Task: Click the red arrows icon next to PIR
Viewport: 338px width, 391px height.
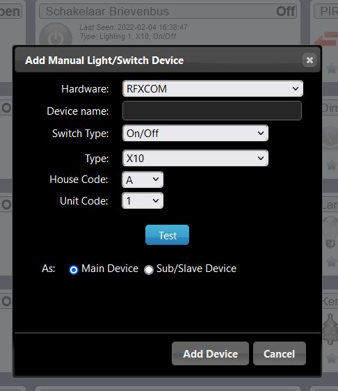Action: pyautogui.click(x=327, y=39)
